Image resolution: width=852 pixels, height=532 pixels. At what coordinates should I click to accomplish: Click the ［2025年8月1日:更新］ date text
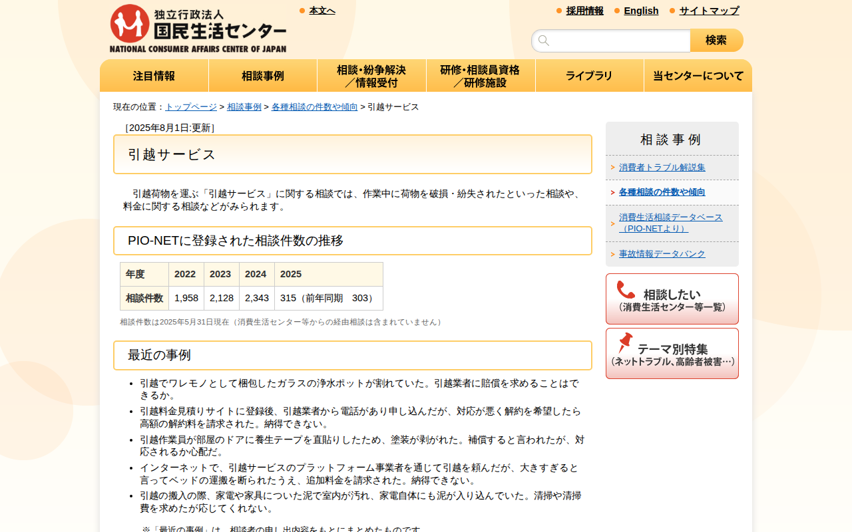pyautogui.click(x=170, y=128)
